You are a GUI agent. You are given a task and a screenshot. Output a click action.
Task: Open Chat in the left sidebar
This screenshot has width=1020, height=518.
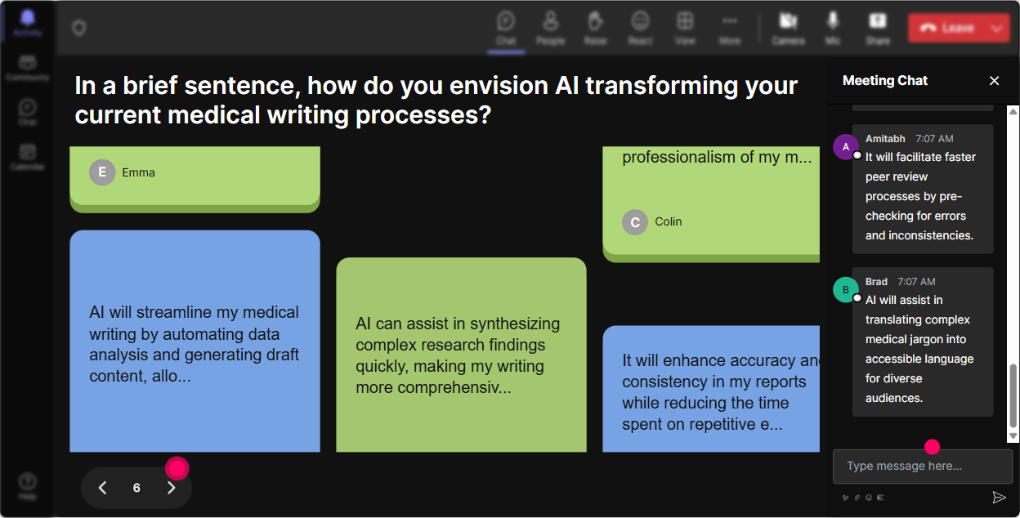point(28,112)
